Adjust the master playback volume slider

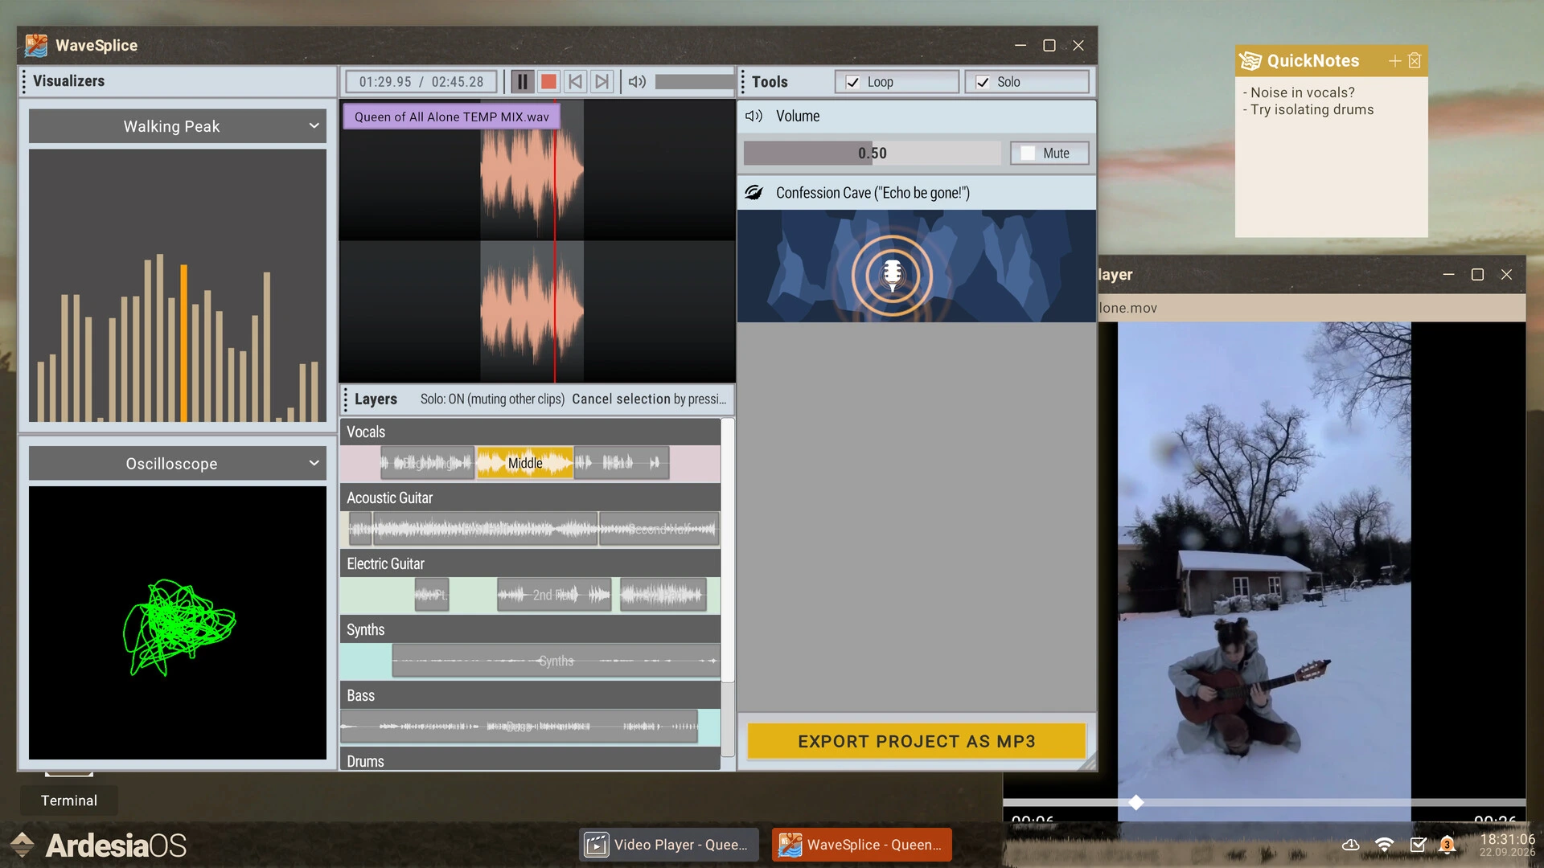(695, 82)
